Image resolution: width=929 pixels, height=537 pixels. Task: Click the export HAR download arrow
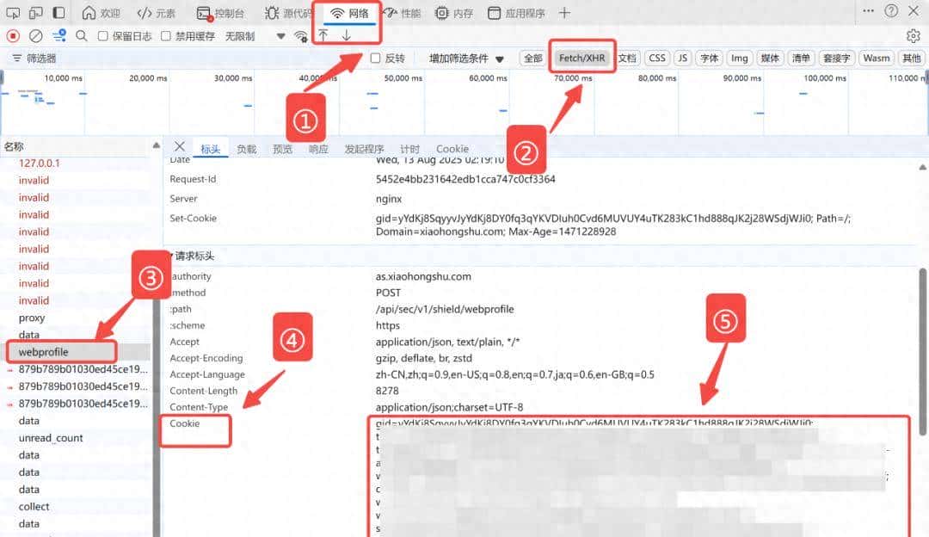click(x=347, y=35)
